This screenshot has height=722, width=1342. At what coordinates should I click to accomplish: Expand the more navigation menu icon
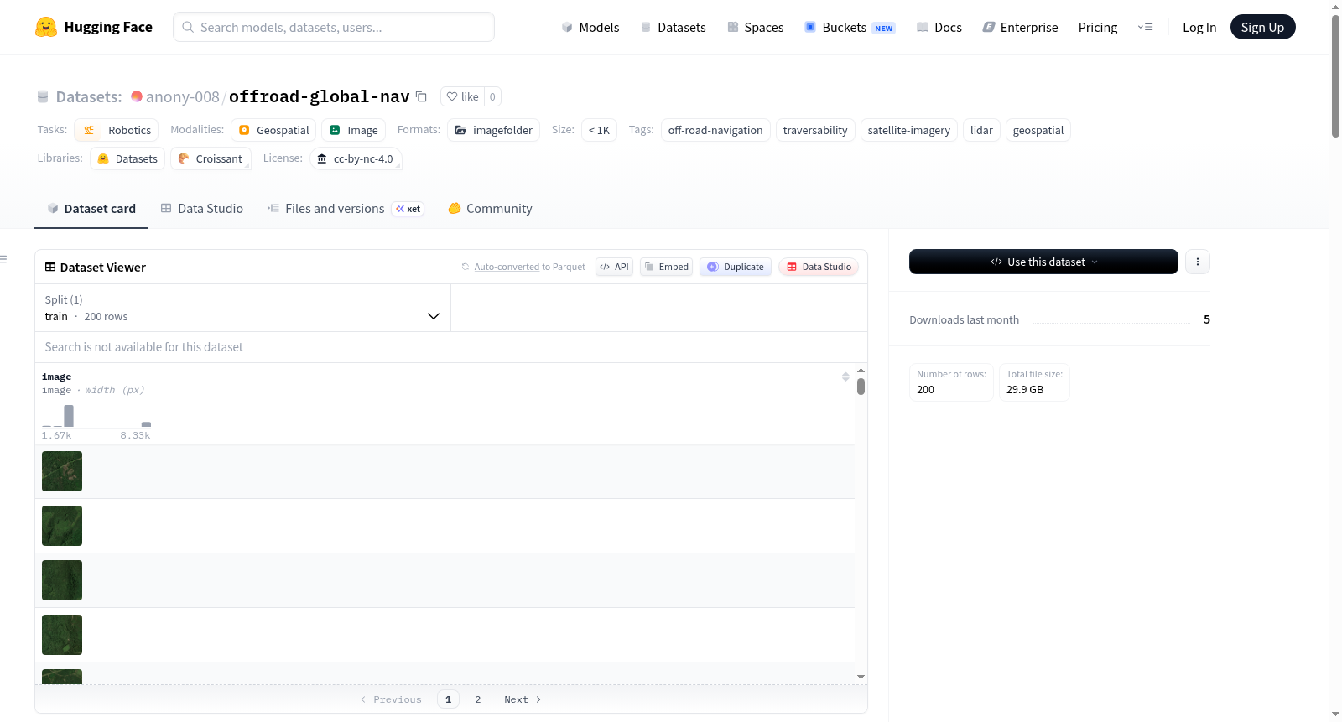click(x=1145, y=27)
